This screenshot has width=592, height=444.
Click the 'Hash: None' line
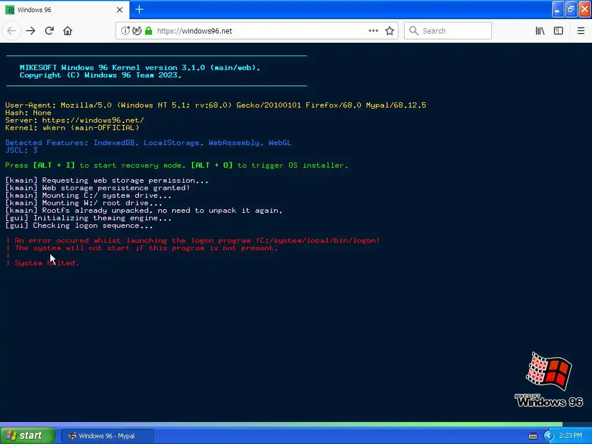coord(28,113)
